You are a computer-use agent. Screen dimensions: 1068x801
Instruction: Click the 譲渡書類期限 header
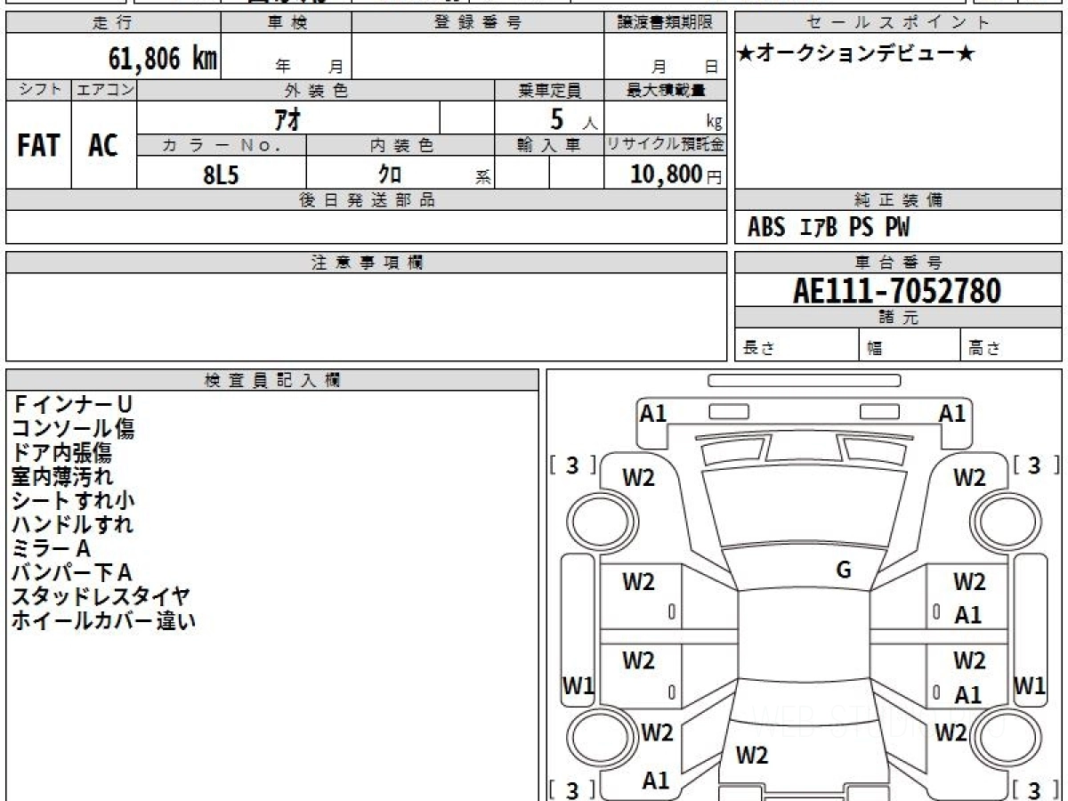[666, 23]
